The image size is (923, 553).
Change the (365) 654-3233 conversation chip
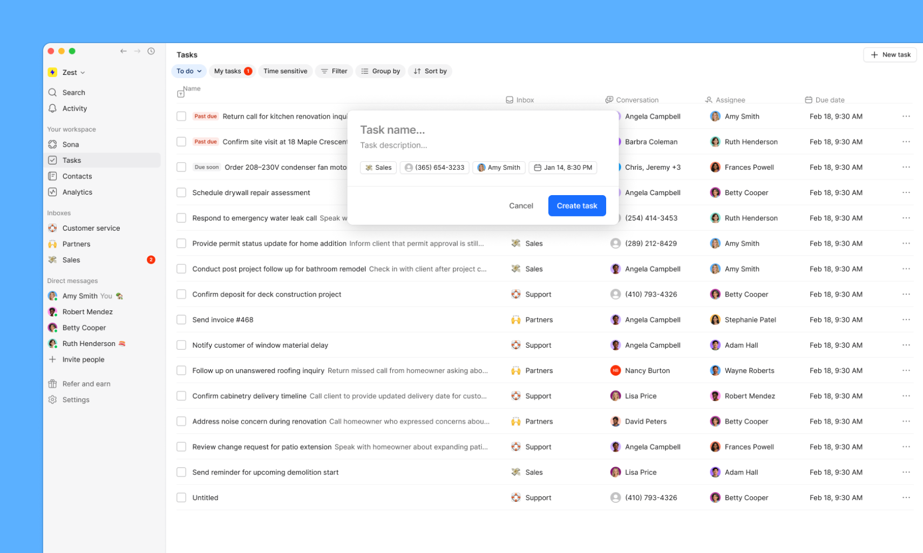click(435, 168)
